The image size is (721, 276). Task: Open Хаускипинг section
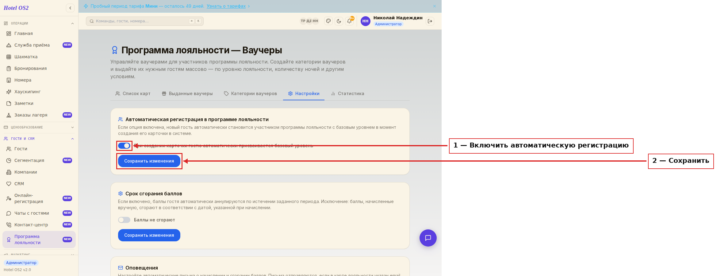tap(39, 92)
